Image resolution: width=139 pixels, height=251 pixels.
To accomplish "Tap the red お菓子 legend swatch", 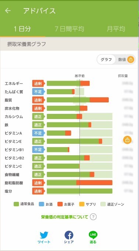I will (60, 204).
